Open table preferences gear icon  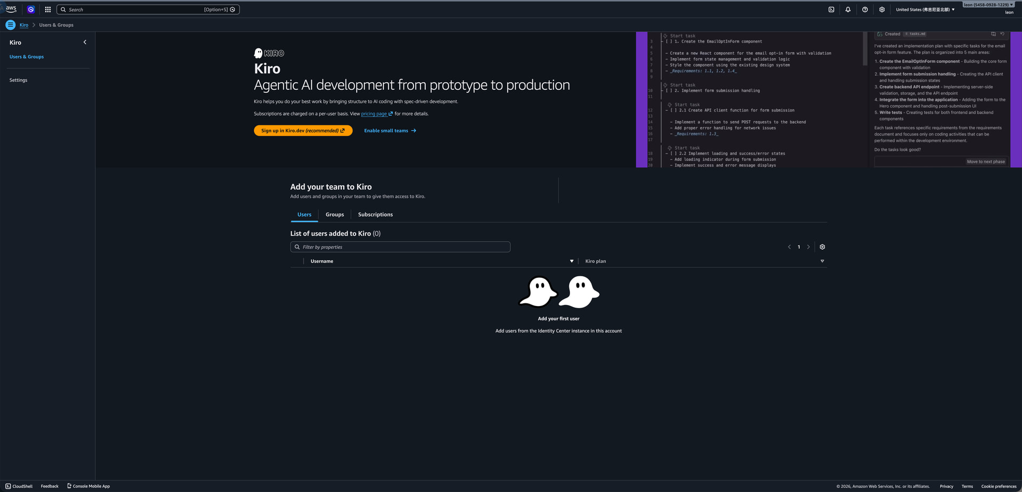[822, 247]
